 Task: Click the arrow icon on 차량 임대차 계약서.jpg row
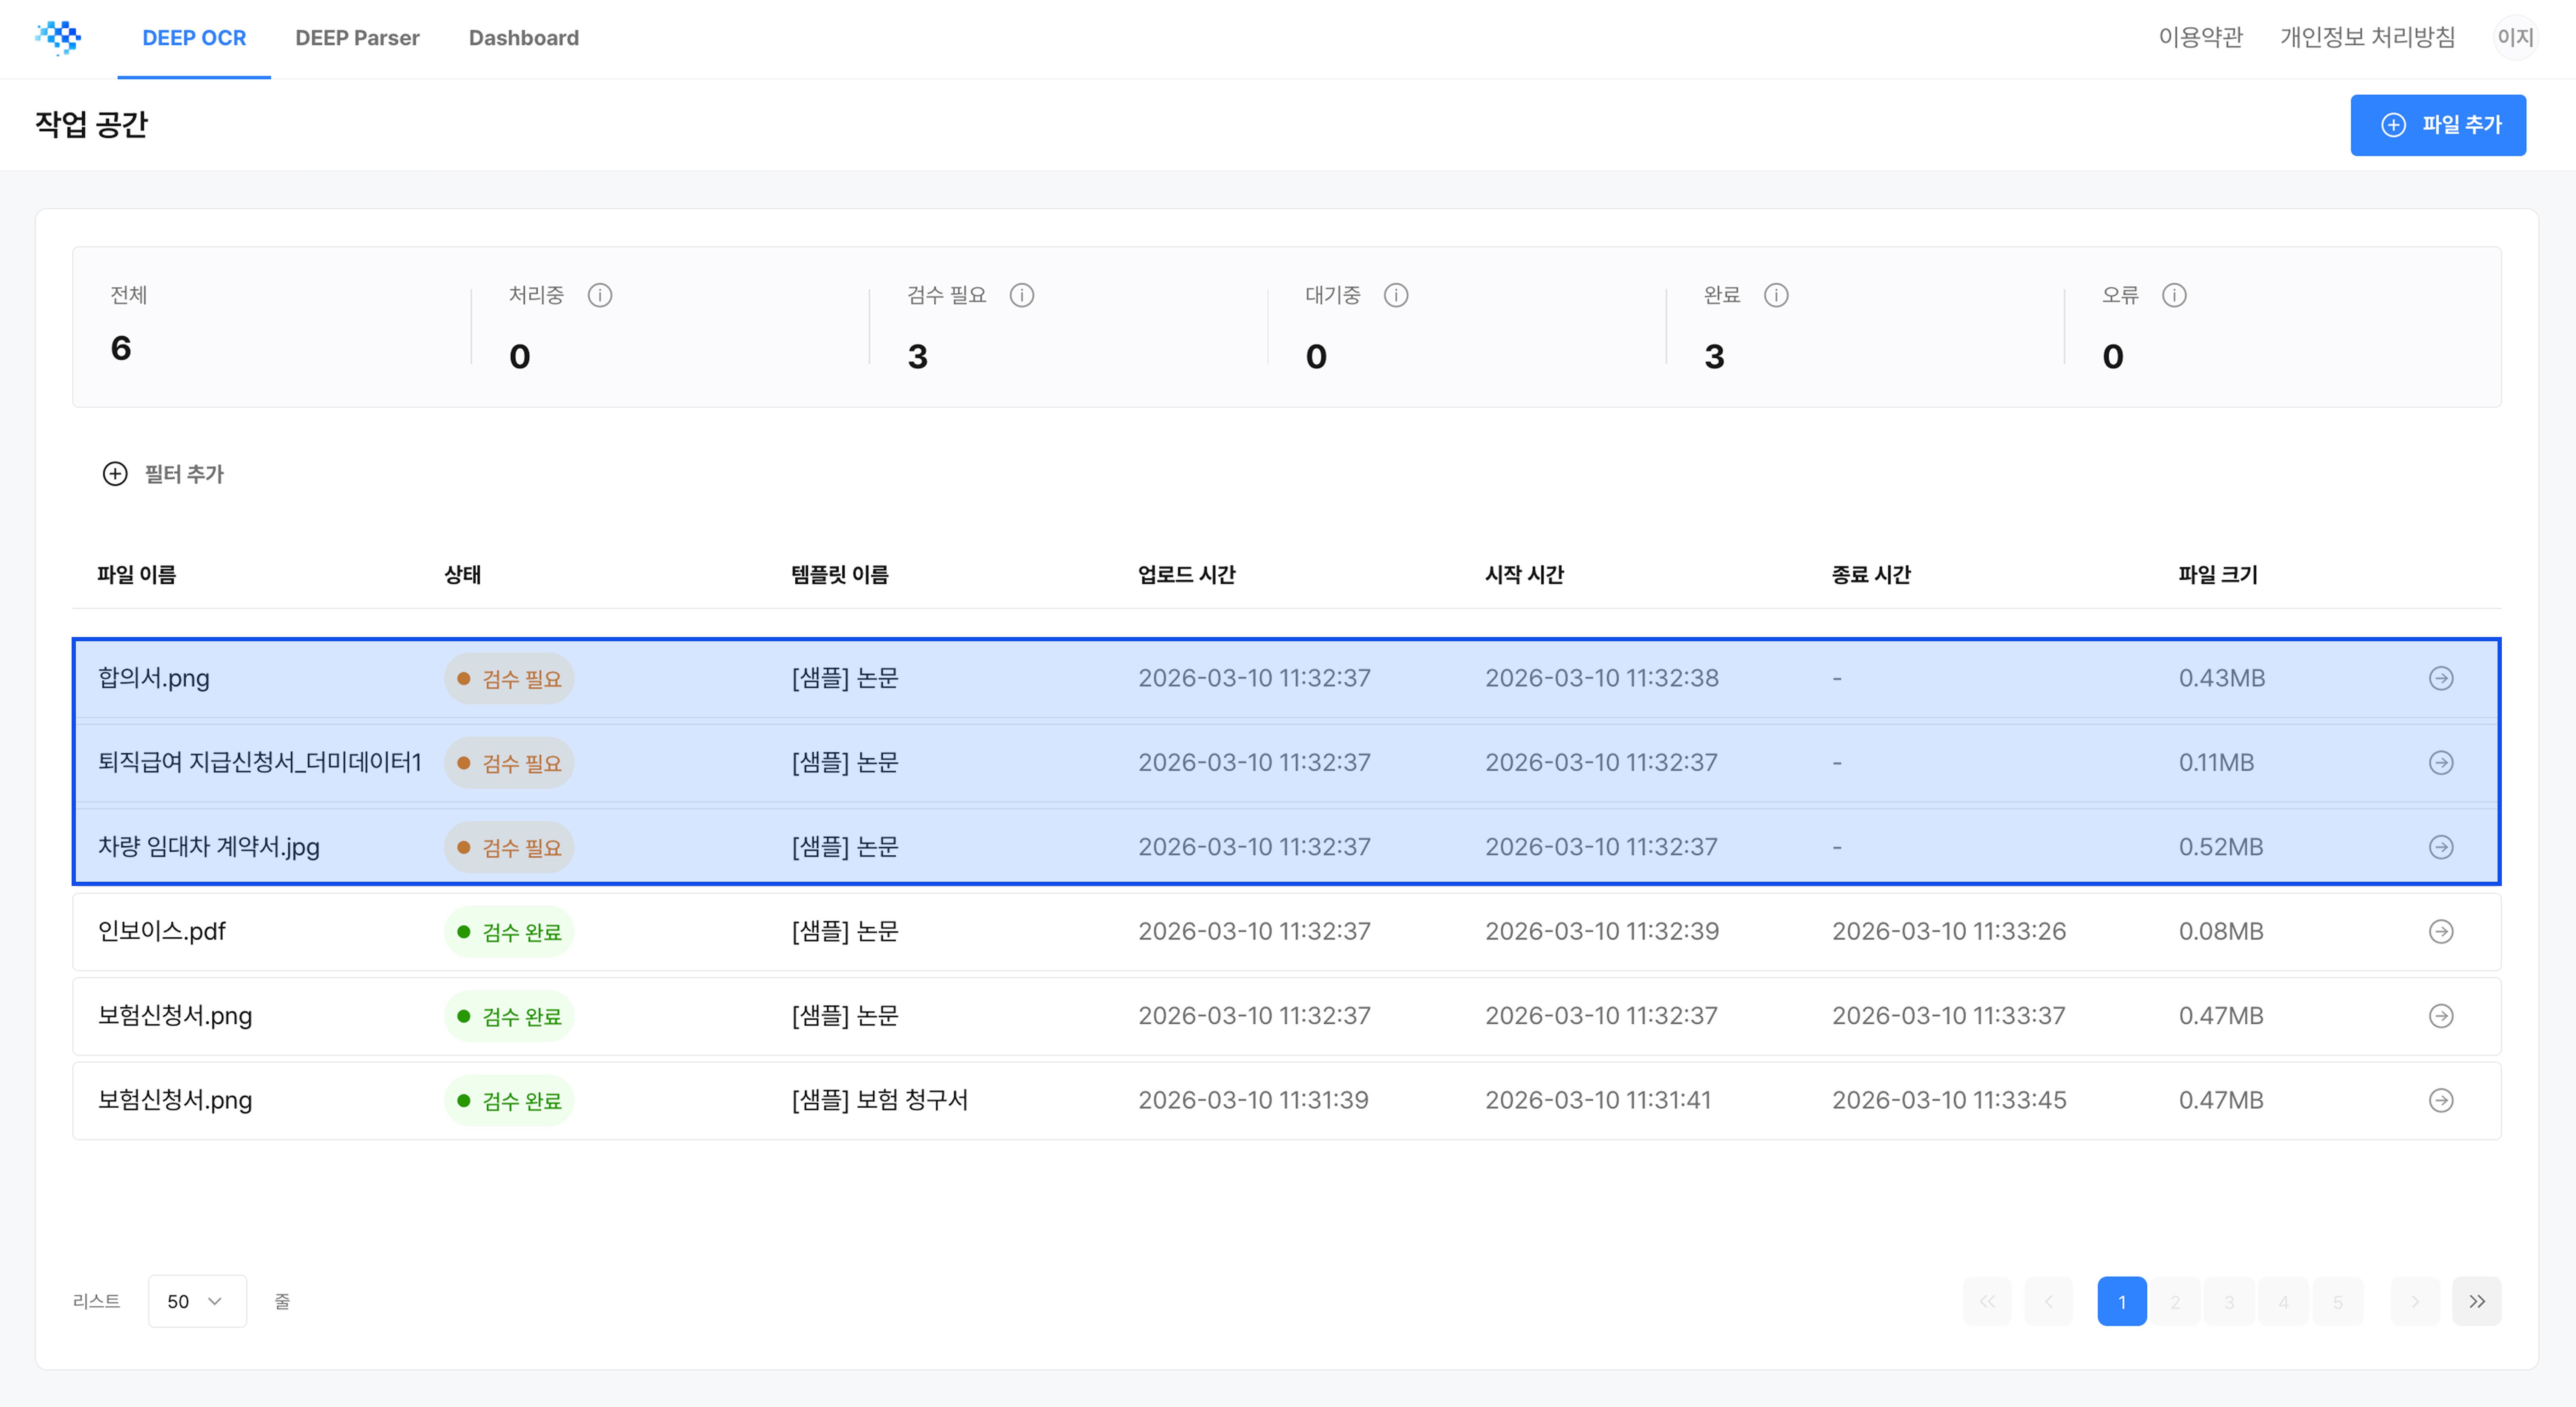click(x=2440, y=848)
